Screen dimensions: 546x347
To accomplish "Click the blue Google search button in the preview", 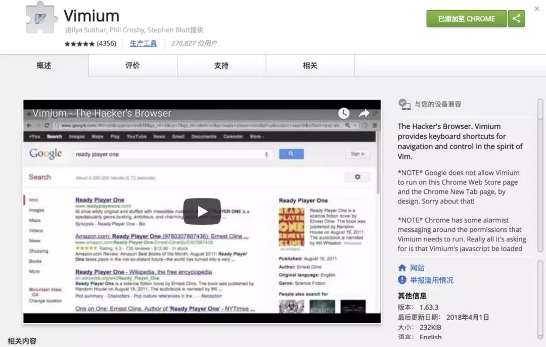I will 291,154.
